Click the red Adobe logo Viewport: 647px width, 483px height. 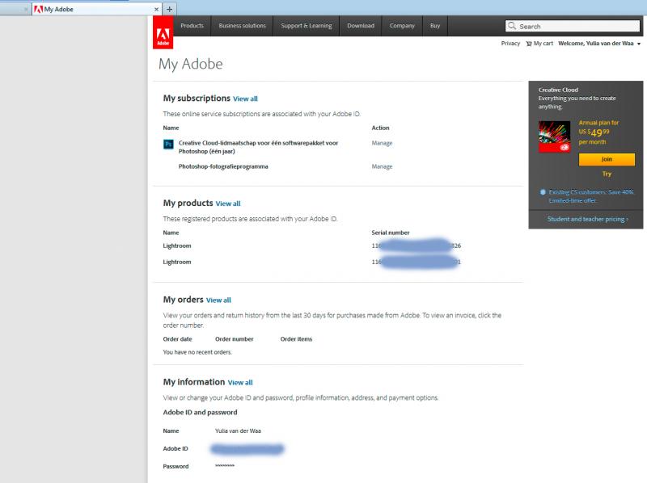tap(163, 32)
